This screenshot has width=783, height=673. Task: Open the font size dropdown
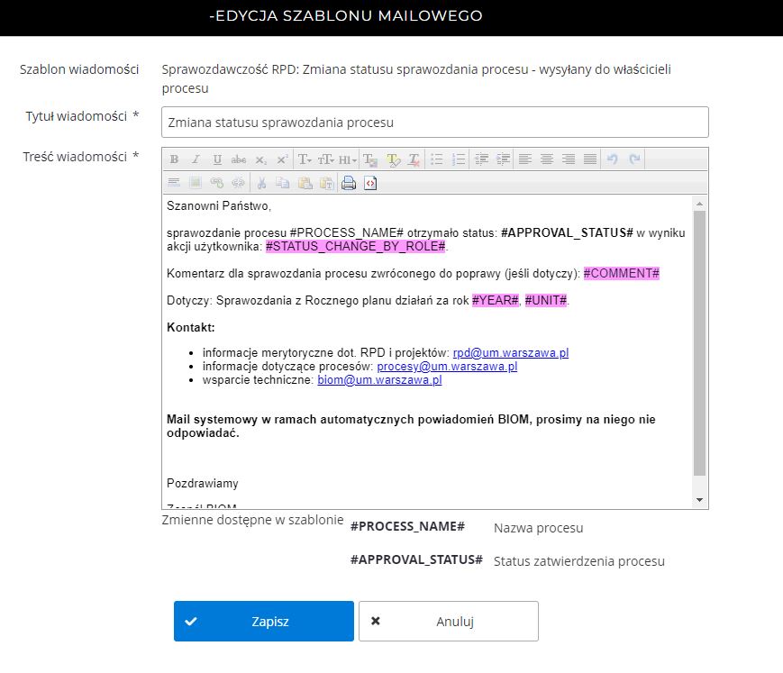(x=326, y=159)
